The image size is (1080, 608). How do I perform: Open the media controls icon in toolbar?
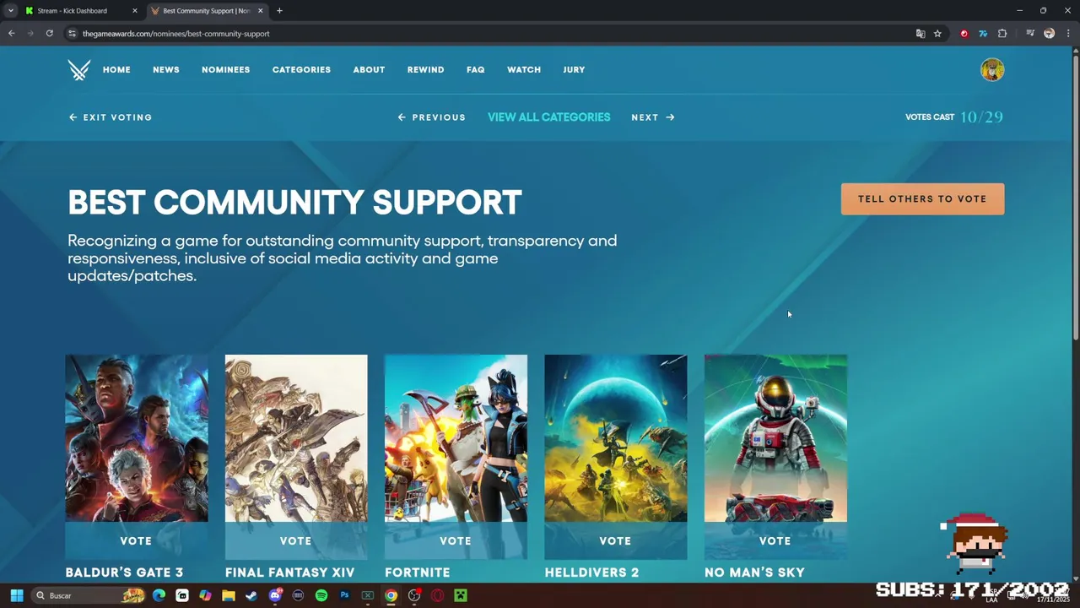click(x=1030, y=34)
